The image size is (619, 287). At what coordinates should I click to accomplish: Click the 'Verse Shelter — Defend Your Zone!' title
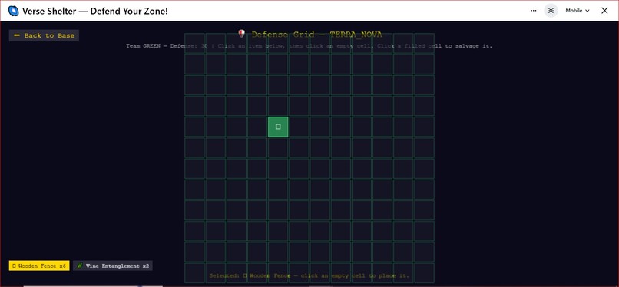[x=94, y=11]
